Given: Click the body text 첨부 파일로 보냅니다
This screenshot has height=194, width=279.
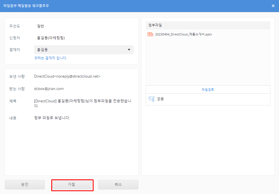Looking at the screenshot, I should [52, 118].
